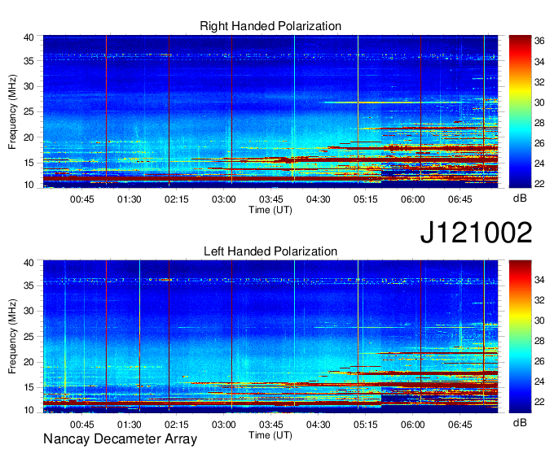554x449 pixels.
Task: Click the top plot's 'Time (UT)' axis label
Action: tap(270, 210)
